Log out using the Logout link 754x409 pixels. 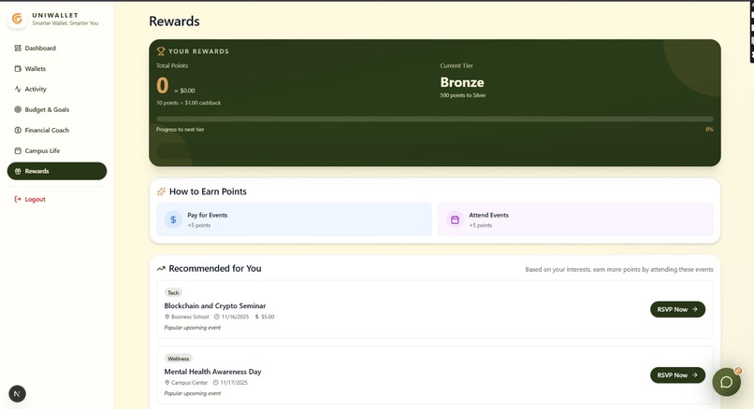click(57, 199)
